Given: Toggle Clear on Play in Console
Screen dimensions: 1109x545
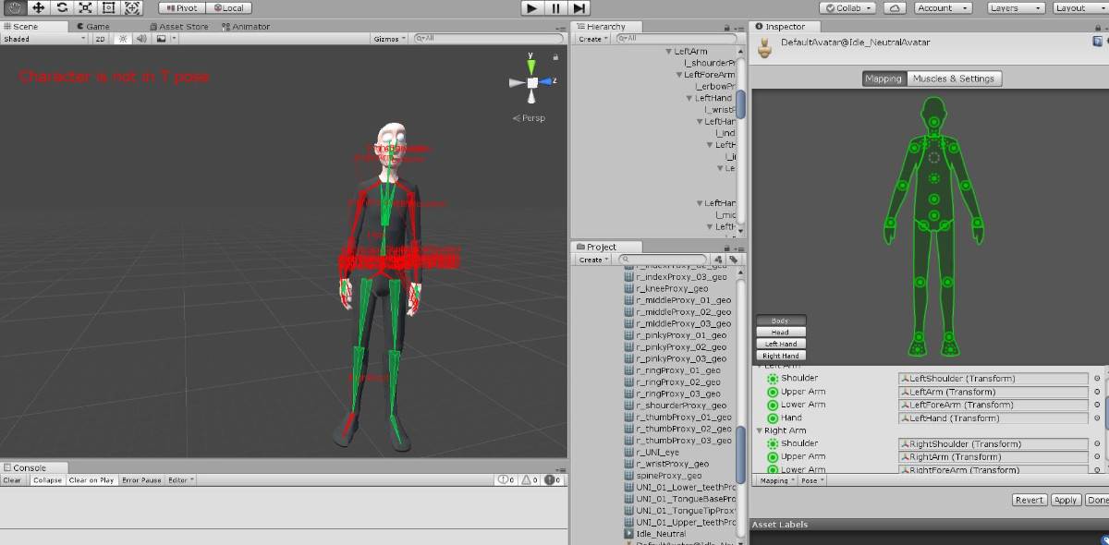Looking at the screenshot, I should [x=91, y=480].
